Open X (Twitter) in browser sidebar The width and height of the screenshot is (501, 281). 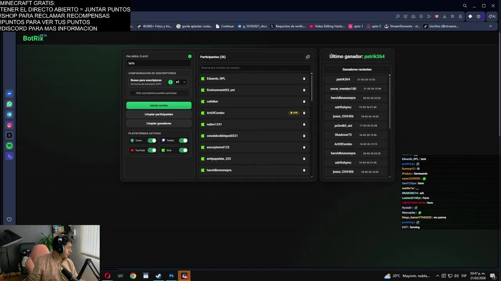(x=9, y=135)
